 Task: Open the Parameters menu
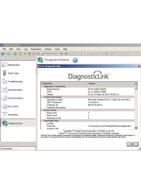[x=36, y=49]
